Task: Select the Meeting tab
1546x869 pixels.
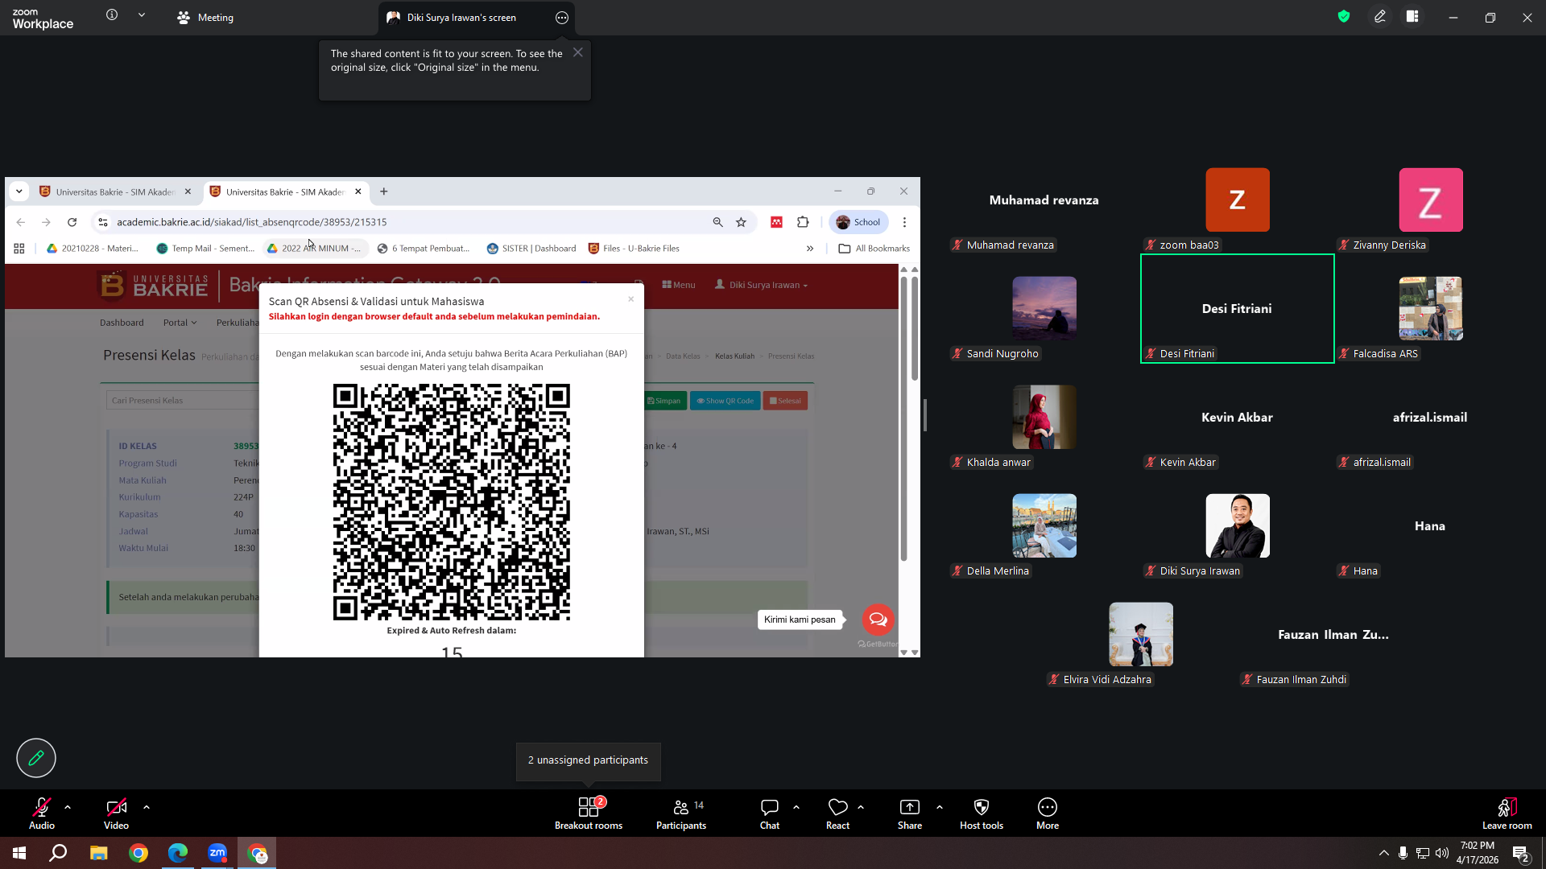Action: 205,18
